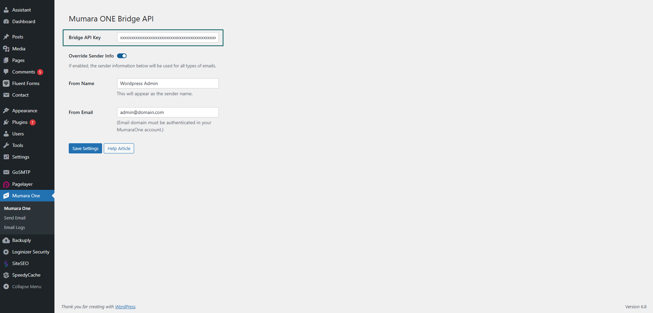Click the 'From Email' label
The width and height of the screenshot is (653, 313).
click(81, 112)
